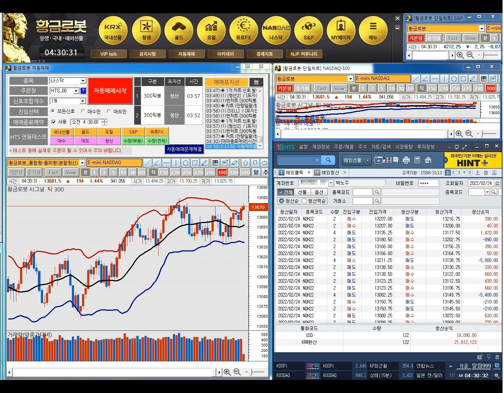504x393 pixels.
Task: Select 청산역순 radio button
Action: click(304, 201)
